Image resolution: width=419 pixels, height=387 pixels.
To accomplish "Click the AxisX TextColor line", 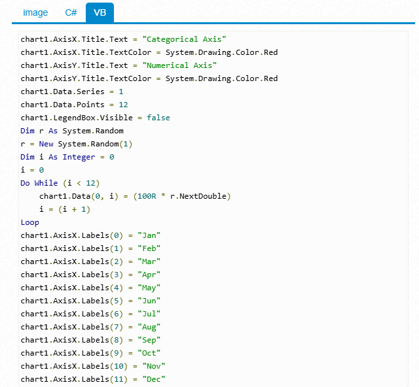I will pos(149,52).
